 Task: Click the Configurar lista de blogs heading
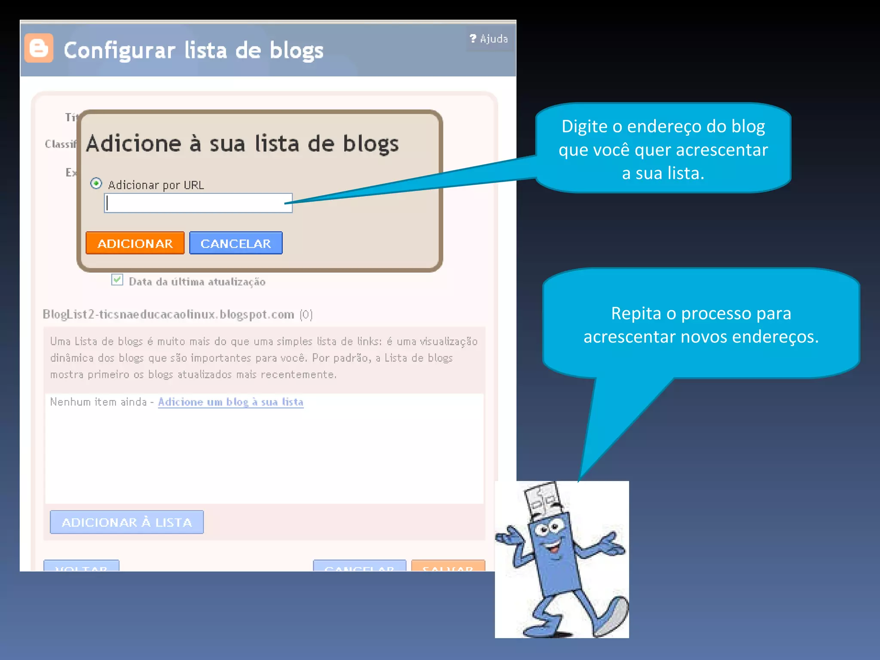(193, 51)
